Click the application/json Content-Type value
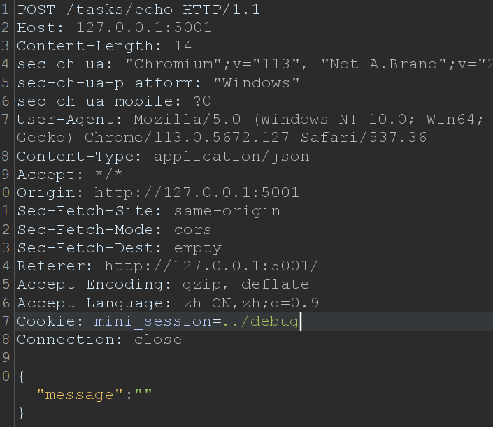This screenshot has height=427, width=493. pyautogui.click(x=231, y=156)
